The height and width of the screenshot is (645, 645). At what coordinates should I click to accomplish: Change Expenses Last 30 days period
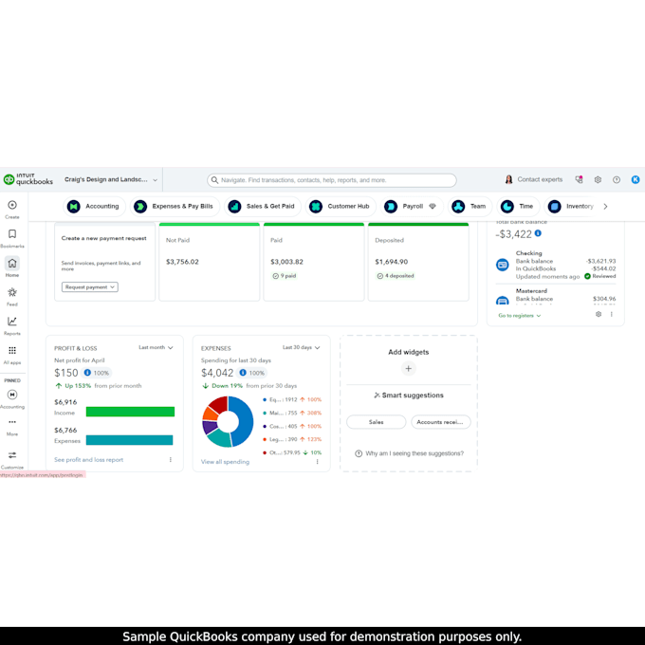click(x=301, y=347)
